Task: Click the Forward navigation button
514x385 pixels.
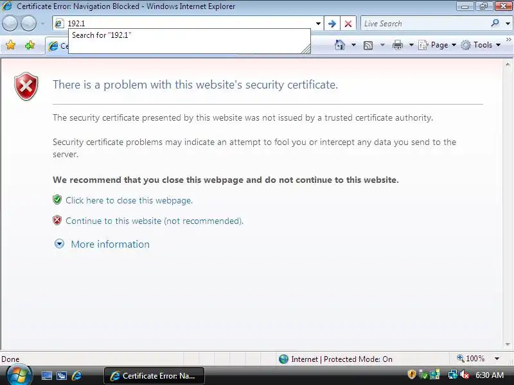Action: pos(28,24)
